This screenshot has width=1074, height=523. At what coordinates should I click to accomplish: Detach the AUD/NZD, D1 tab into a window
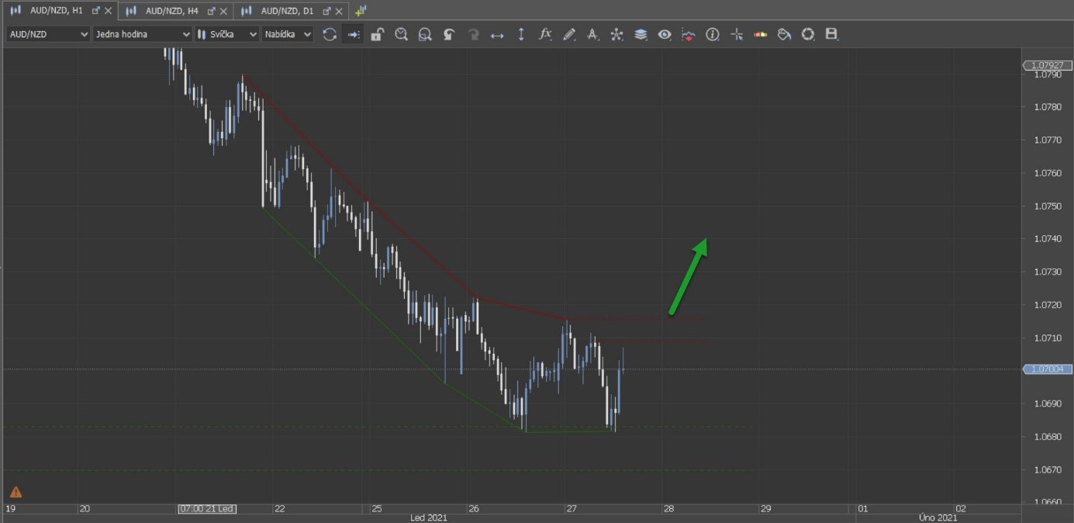326,11
